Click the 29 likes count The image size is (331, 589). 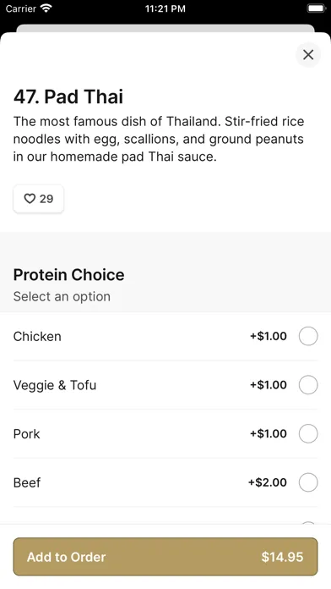coord(46,199)
